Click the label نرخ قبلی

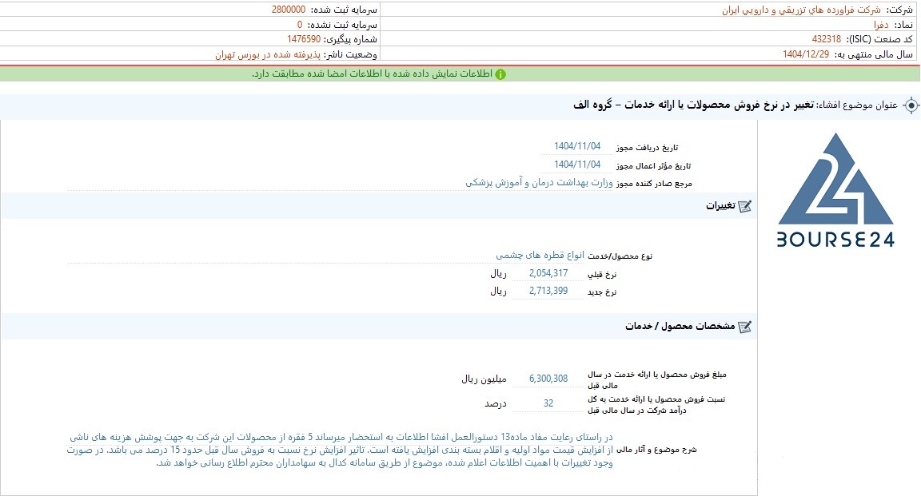602,274
